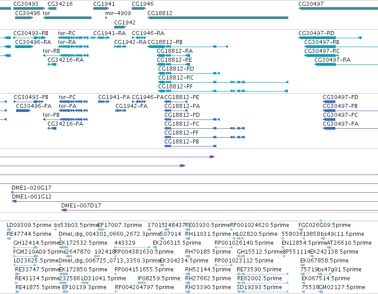Select the CG1942 gene arrow bar
The height and width of the screenshot is (294, 378).
coord(120,27)
